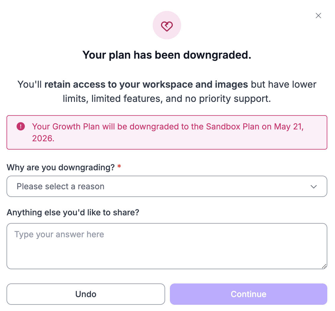Screen dimensions: 335x311
Task: Click the "Why are you downgrading?" label
Action: coord(61,168)
